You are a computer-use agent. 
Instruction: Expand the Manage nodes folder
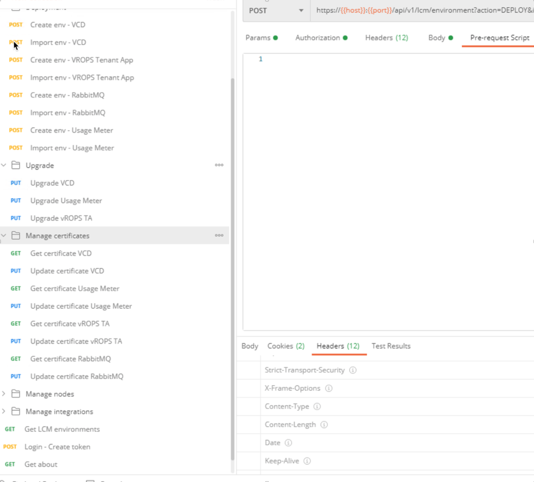pyautogui.click(x=4, y=394)
